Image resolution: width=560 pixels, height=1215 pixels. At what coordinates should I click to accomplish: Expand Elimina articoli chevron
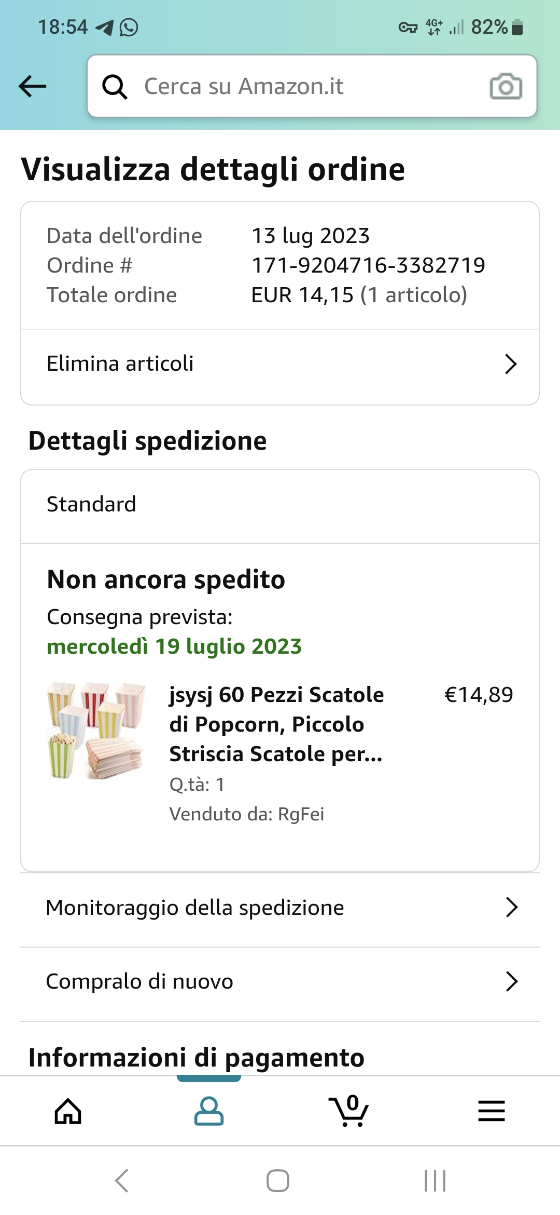pyautogui.click(x=511, y=364)
